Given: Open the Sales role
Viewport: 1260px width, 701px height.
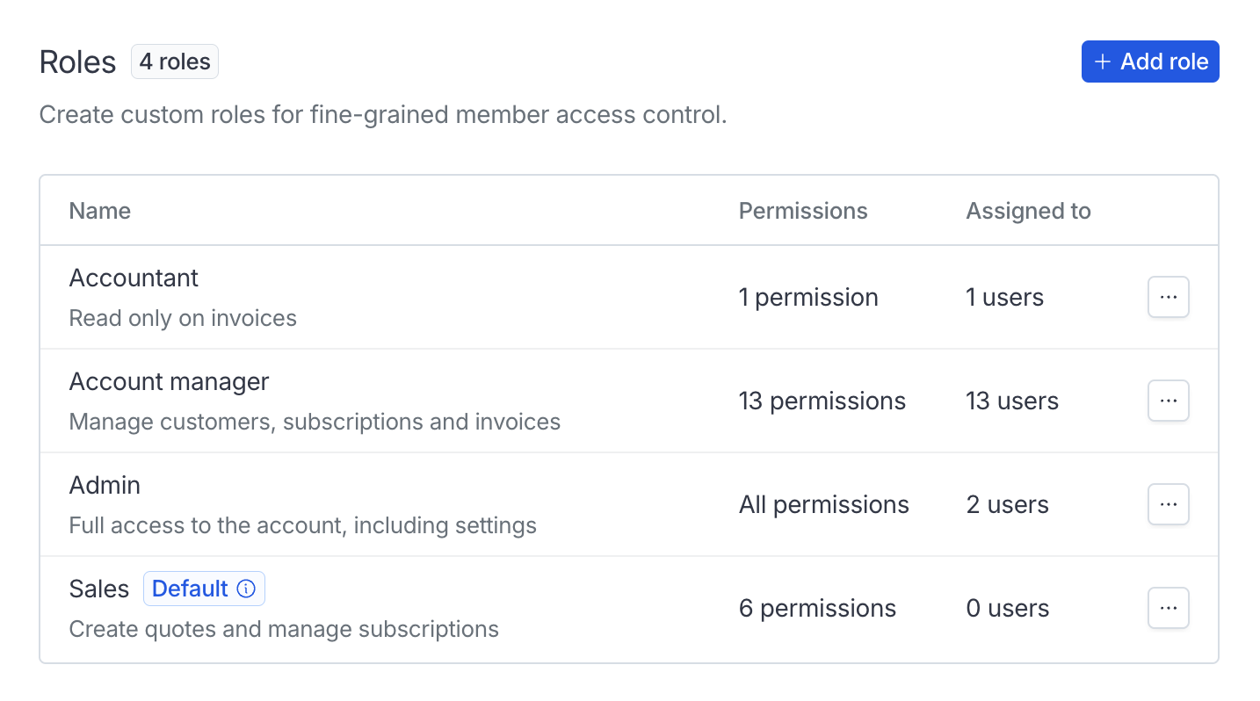Looking at the screenshot, I should pyautogui.click(x=98, y=589).
